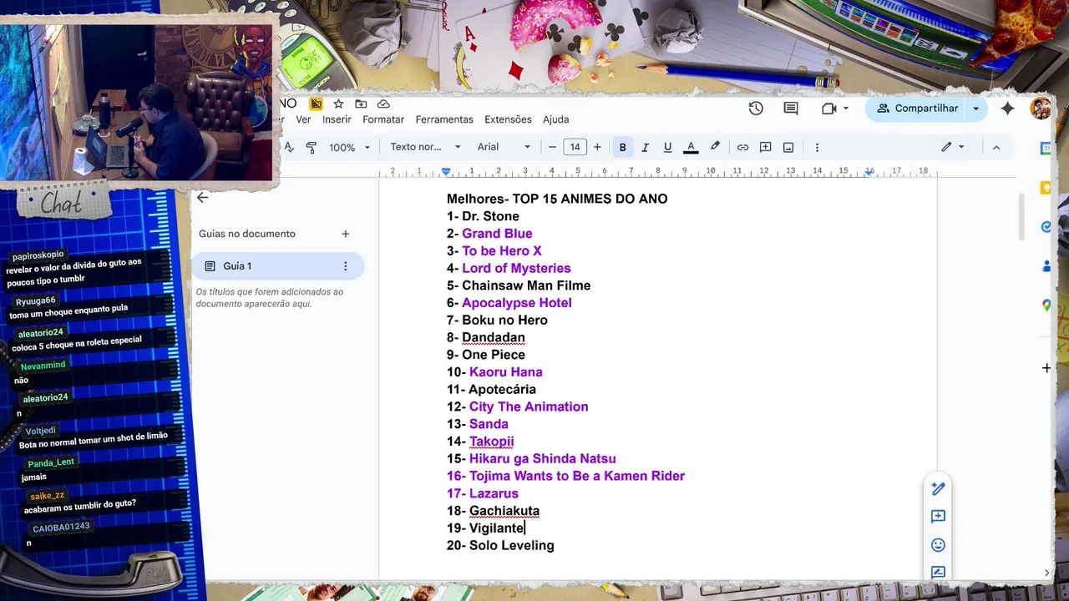Image resolution: width=1069 pixels, height=601 pixels.
Task: Decrease font size with minus button
Action: [552, 147]
